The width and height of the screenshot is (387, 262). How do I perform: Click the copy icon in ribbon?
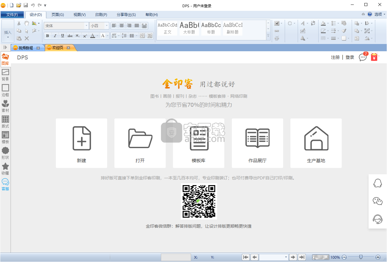tap(19, 31)
